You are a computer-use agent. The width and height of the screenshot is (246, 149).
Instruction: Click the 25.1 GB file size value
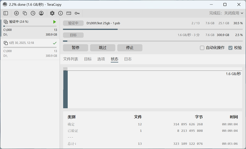224,23
